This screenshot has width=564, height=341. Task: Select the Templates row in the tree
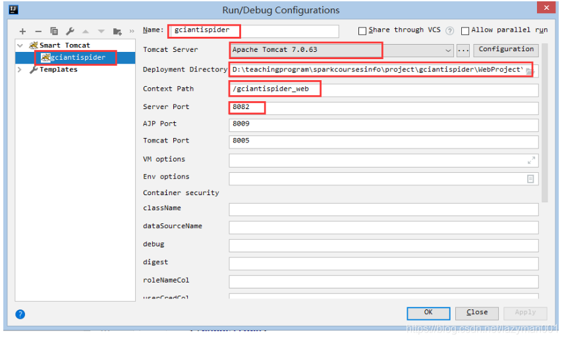pyautogui.click(x=75, y=70)
